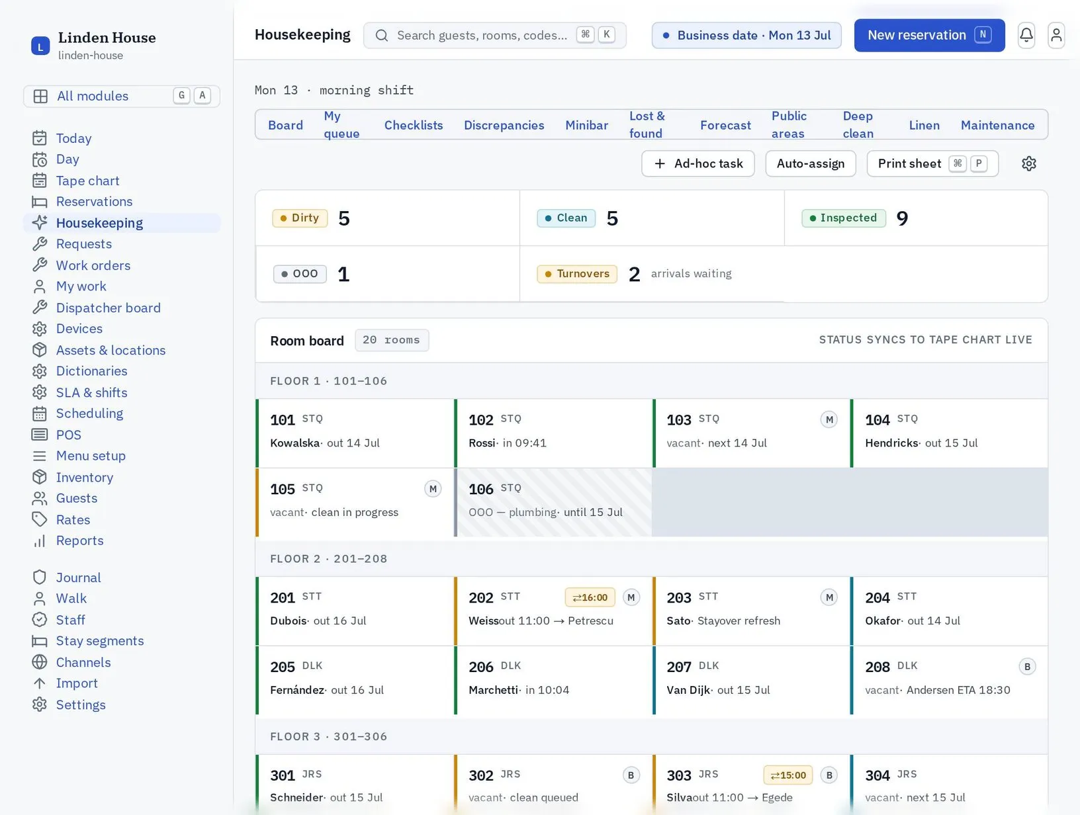This screenshot has width=1080, height=815.
Task: Click the Inspected status count tile
Action: click(x=916, y=218)
